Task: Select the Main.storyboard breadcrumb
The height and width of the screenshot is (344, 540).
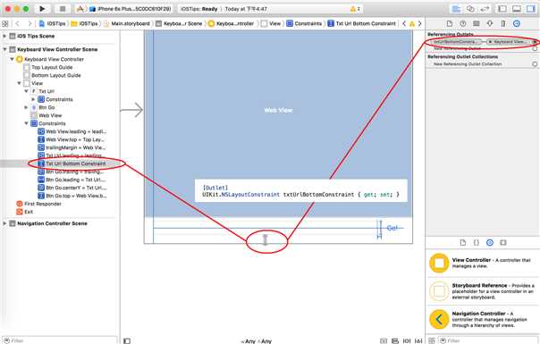Action: (x=127, y=23)
